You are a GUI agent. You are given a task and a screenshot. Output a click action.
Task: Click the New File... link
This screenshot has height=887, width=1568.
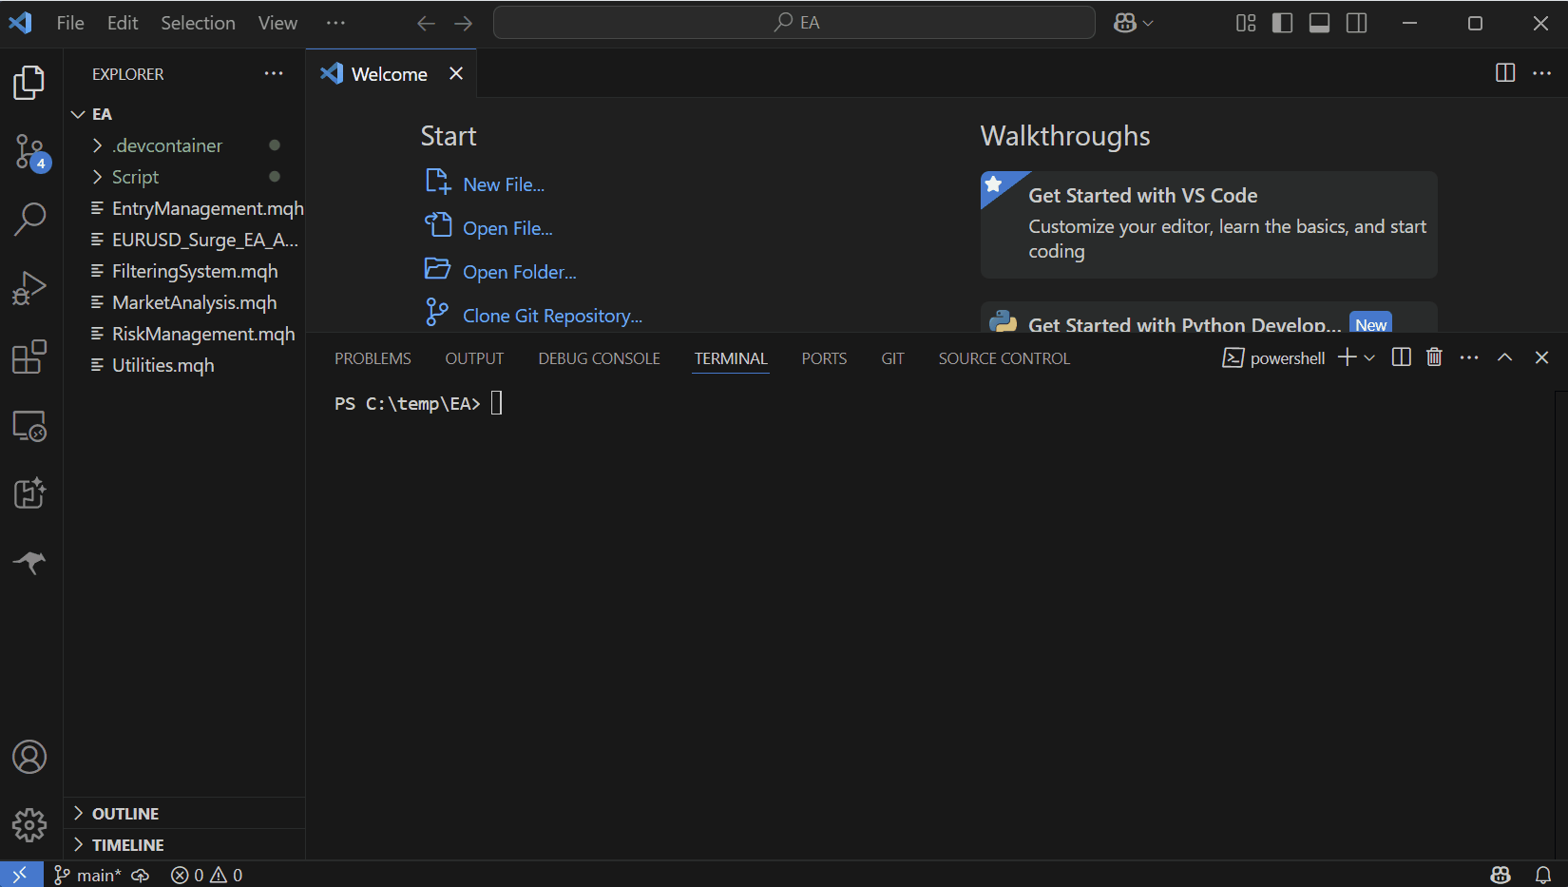click(504, 184)
